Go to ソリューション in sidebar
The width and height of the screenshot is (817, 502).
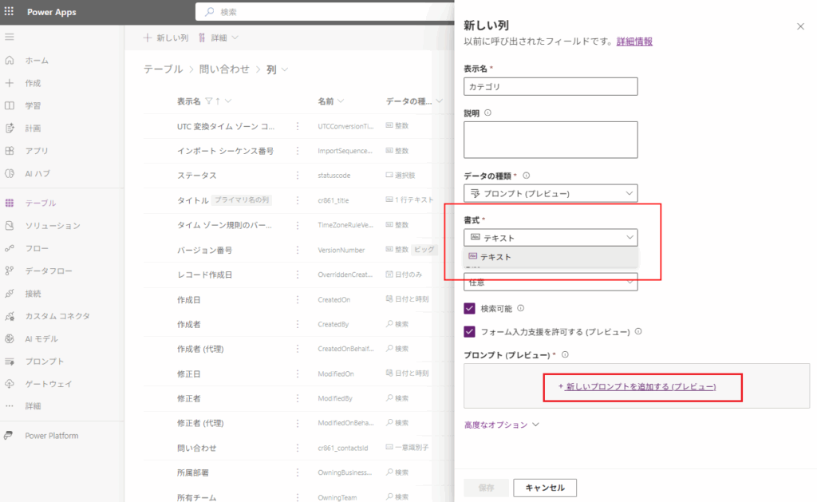[52, 226]
